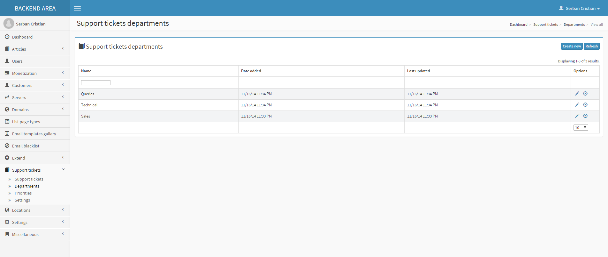Open the Serban Cristian user menu
608x257 pixels.
click(x=579, y=8)
